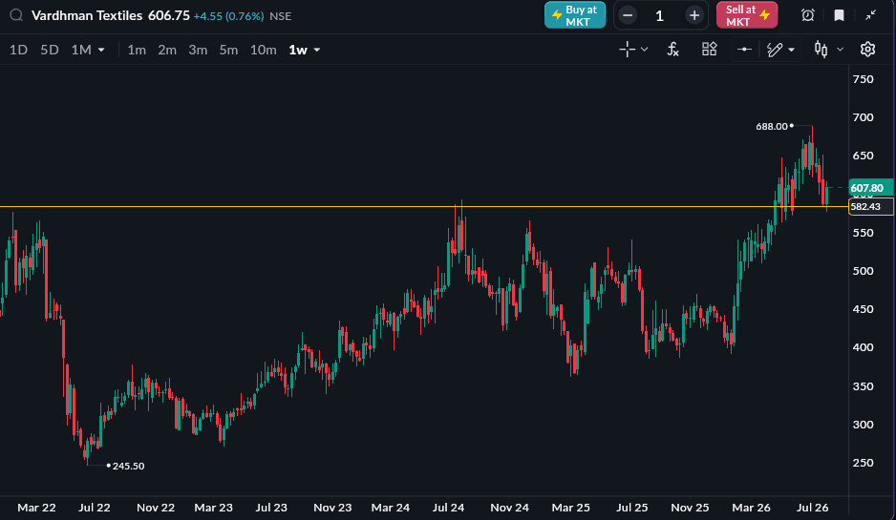
Task: Decrease order quantity with the minus button
Action: 628,15
